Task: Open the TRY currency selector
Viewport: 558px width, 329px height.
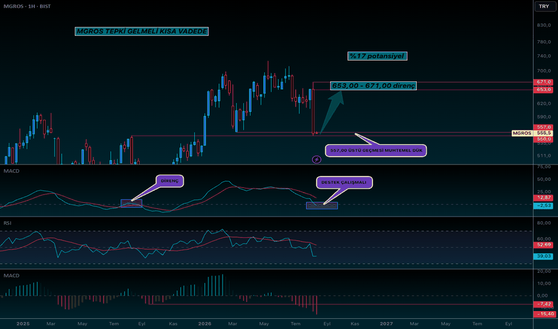Action: point(544,7)
